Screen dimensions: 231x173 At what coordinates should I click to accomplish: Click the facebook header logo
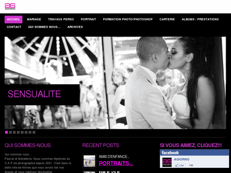[x=170, y=153]
